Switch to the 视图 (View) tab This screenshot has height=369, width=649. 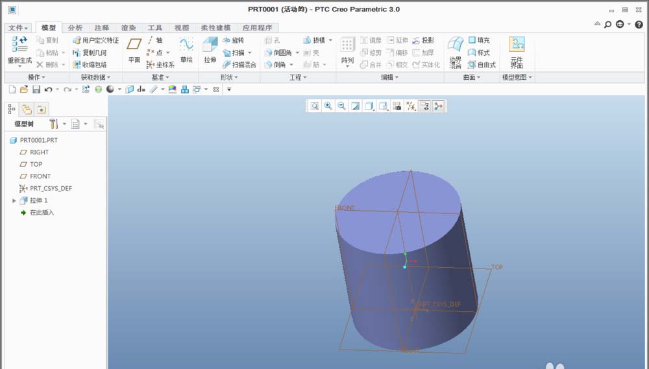[x=181, y=28]
